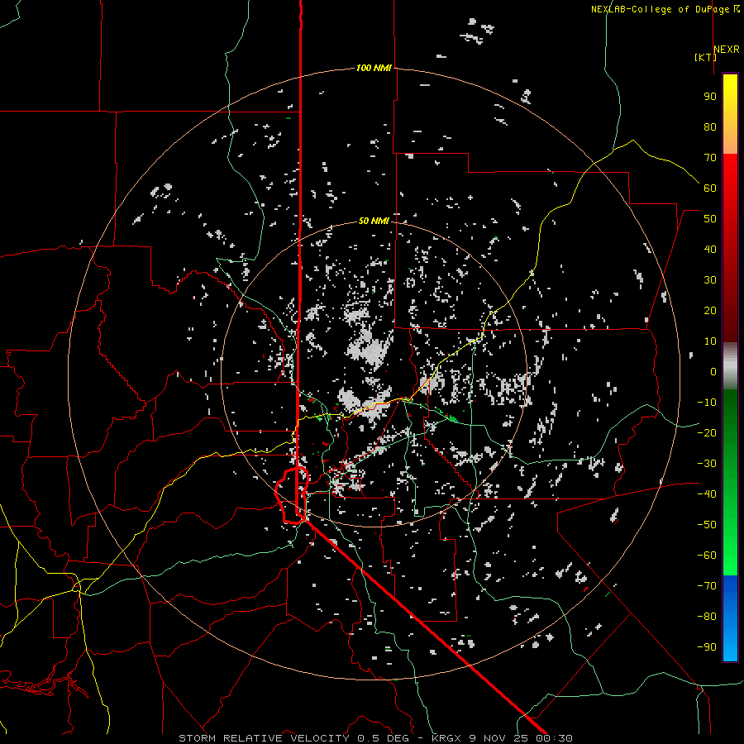Click the -70 value on the velocity scale
Screen dimensions: 744x744
[x=707, y=586]
